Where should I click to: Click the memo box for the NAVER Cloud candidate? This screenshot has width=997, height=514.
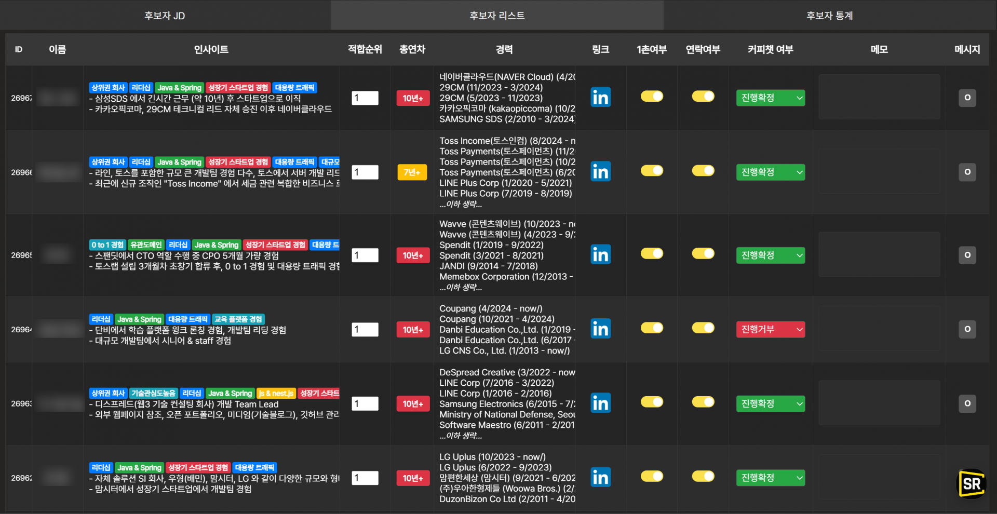pos(879,97)
